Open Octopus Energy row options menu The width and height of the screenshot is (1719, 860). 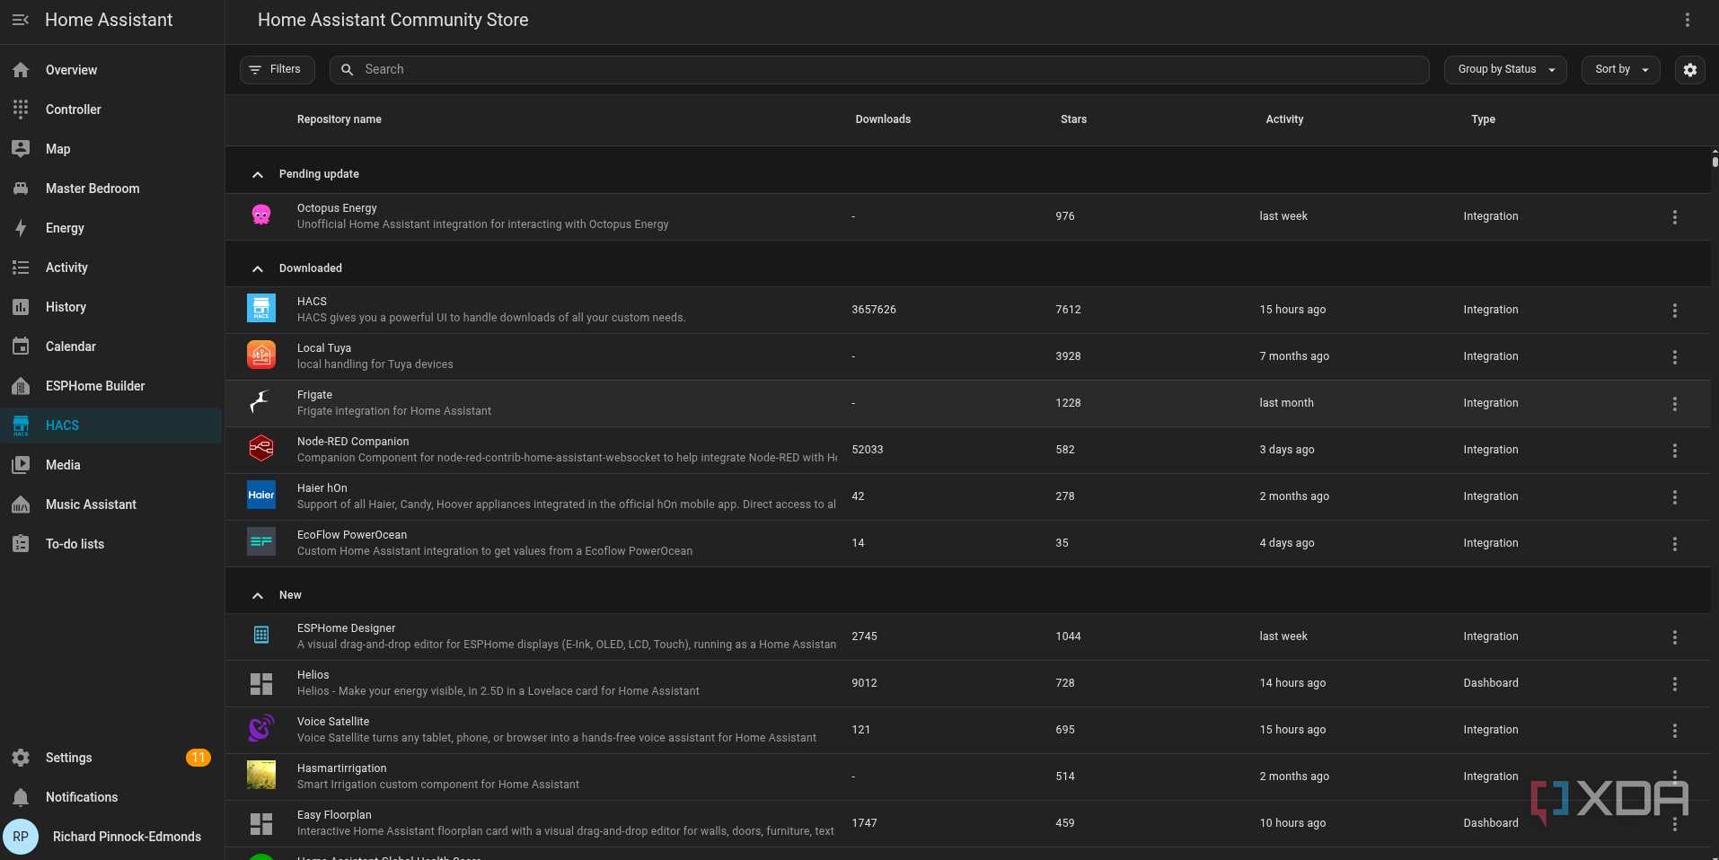point(1674,216)
